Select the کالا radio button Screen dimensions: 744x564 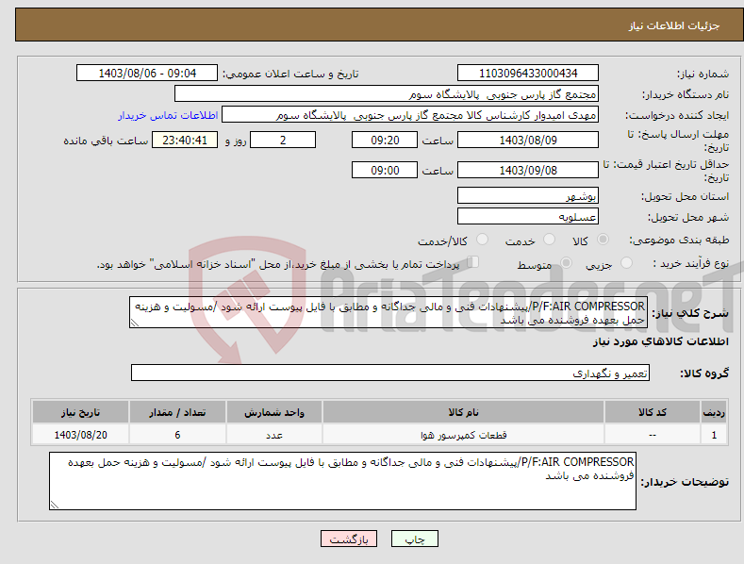coord(603,240)
